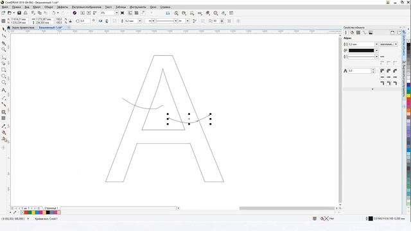Select the Color Eyedropper tool
Viewport: 411px width, 231px height.
click(4, 126)
